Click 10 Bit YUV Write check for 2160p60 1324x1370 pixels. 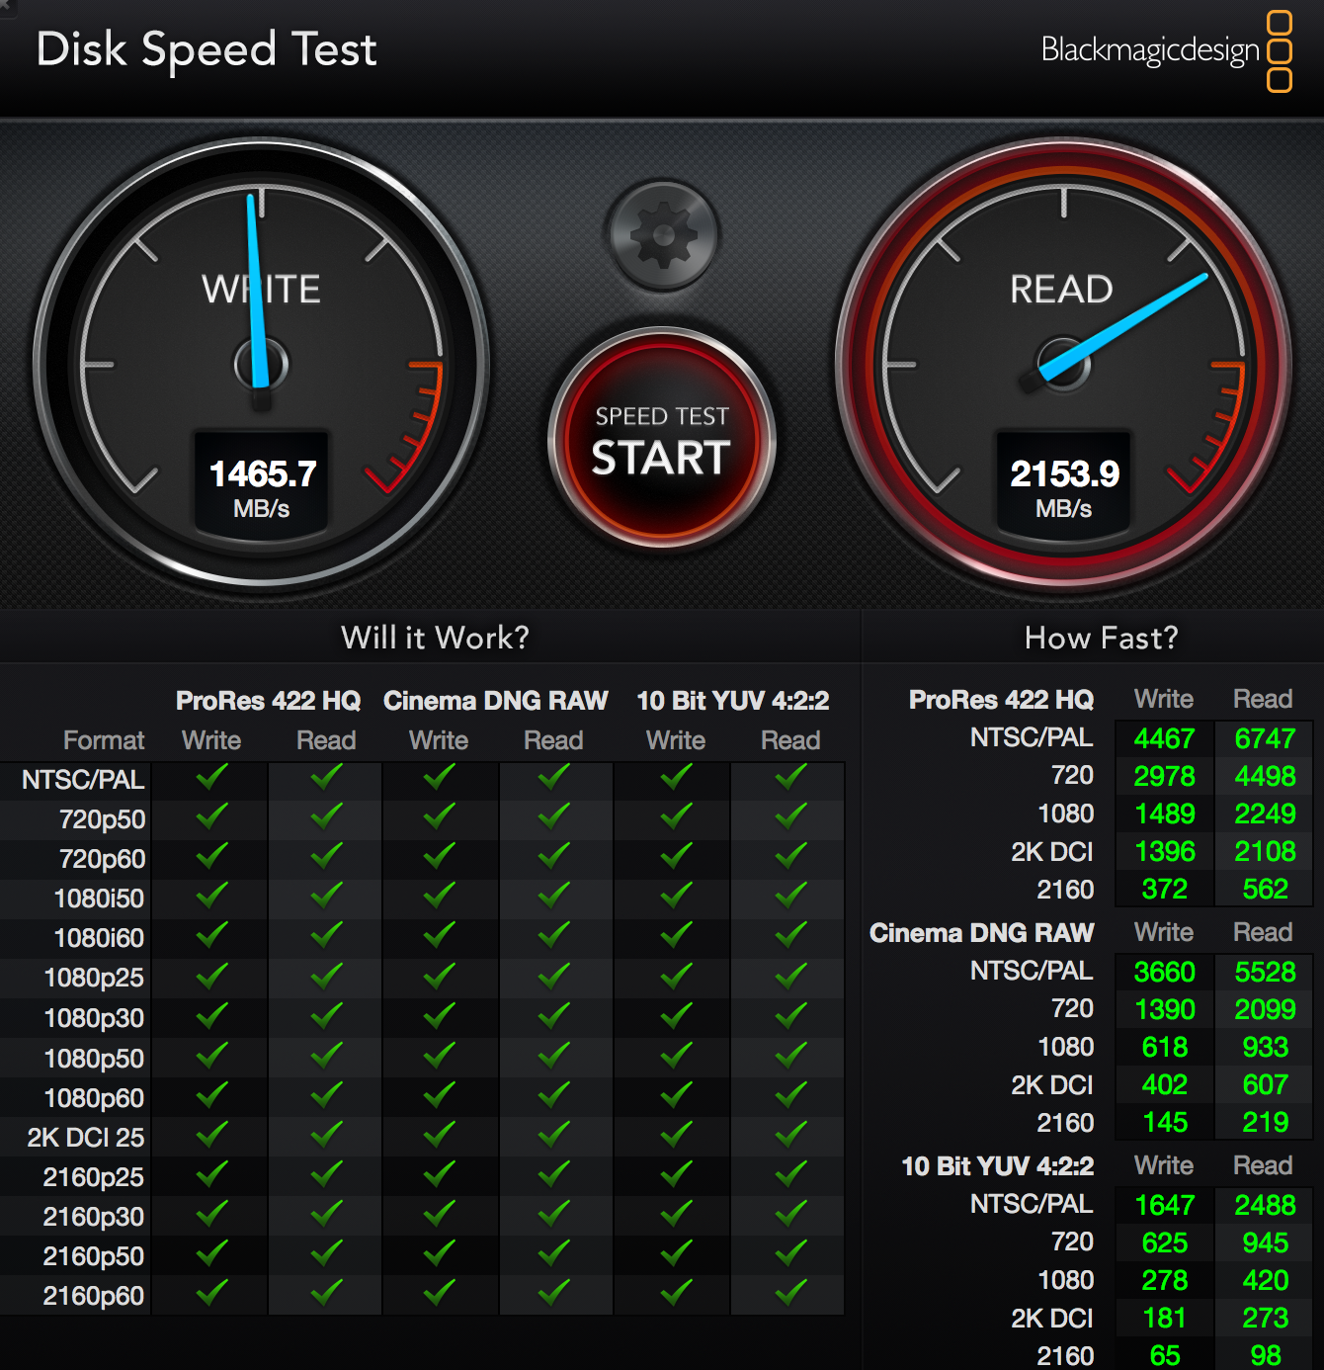(x=676, y=1294)
